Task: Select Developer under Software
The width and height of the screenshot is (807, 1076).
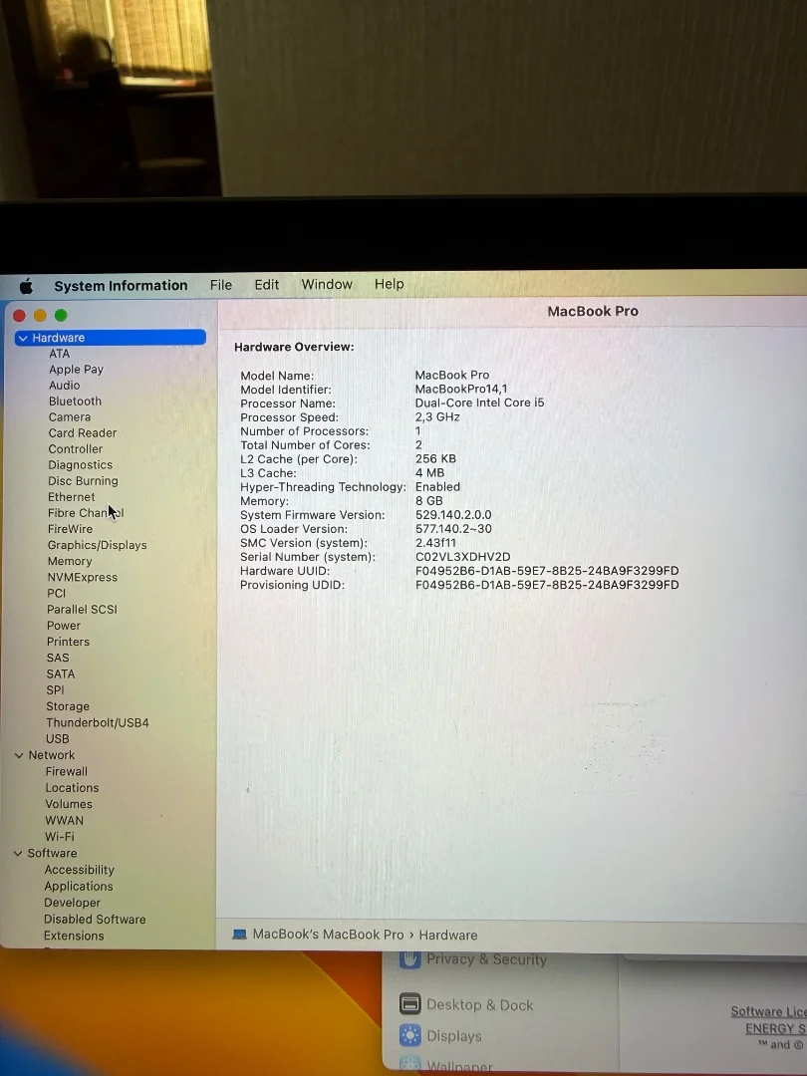Action: pos(72,903)
